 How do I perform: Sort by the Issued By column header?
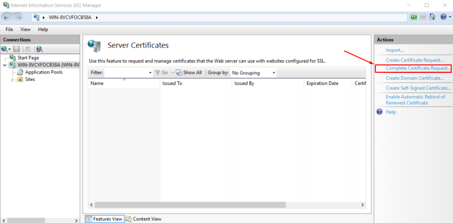coord(268,83)
